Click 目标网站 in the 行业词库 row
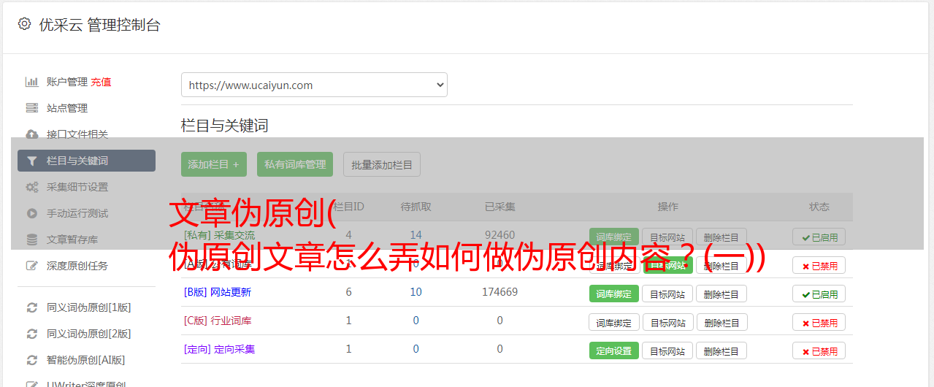 click(667, 322)
